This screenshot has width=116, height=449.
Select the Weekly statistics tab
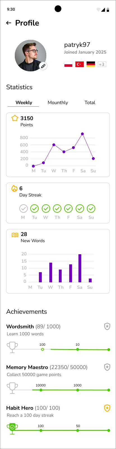pos(24,102)
